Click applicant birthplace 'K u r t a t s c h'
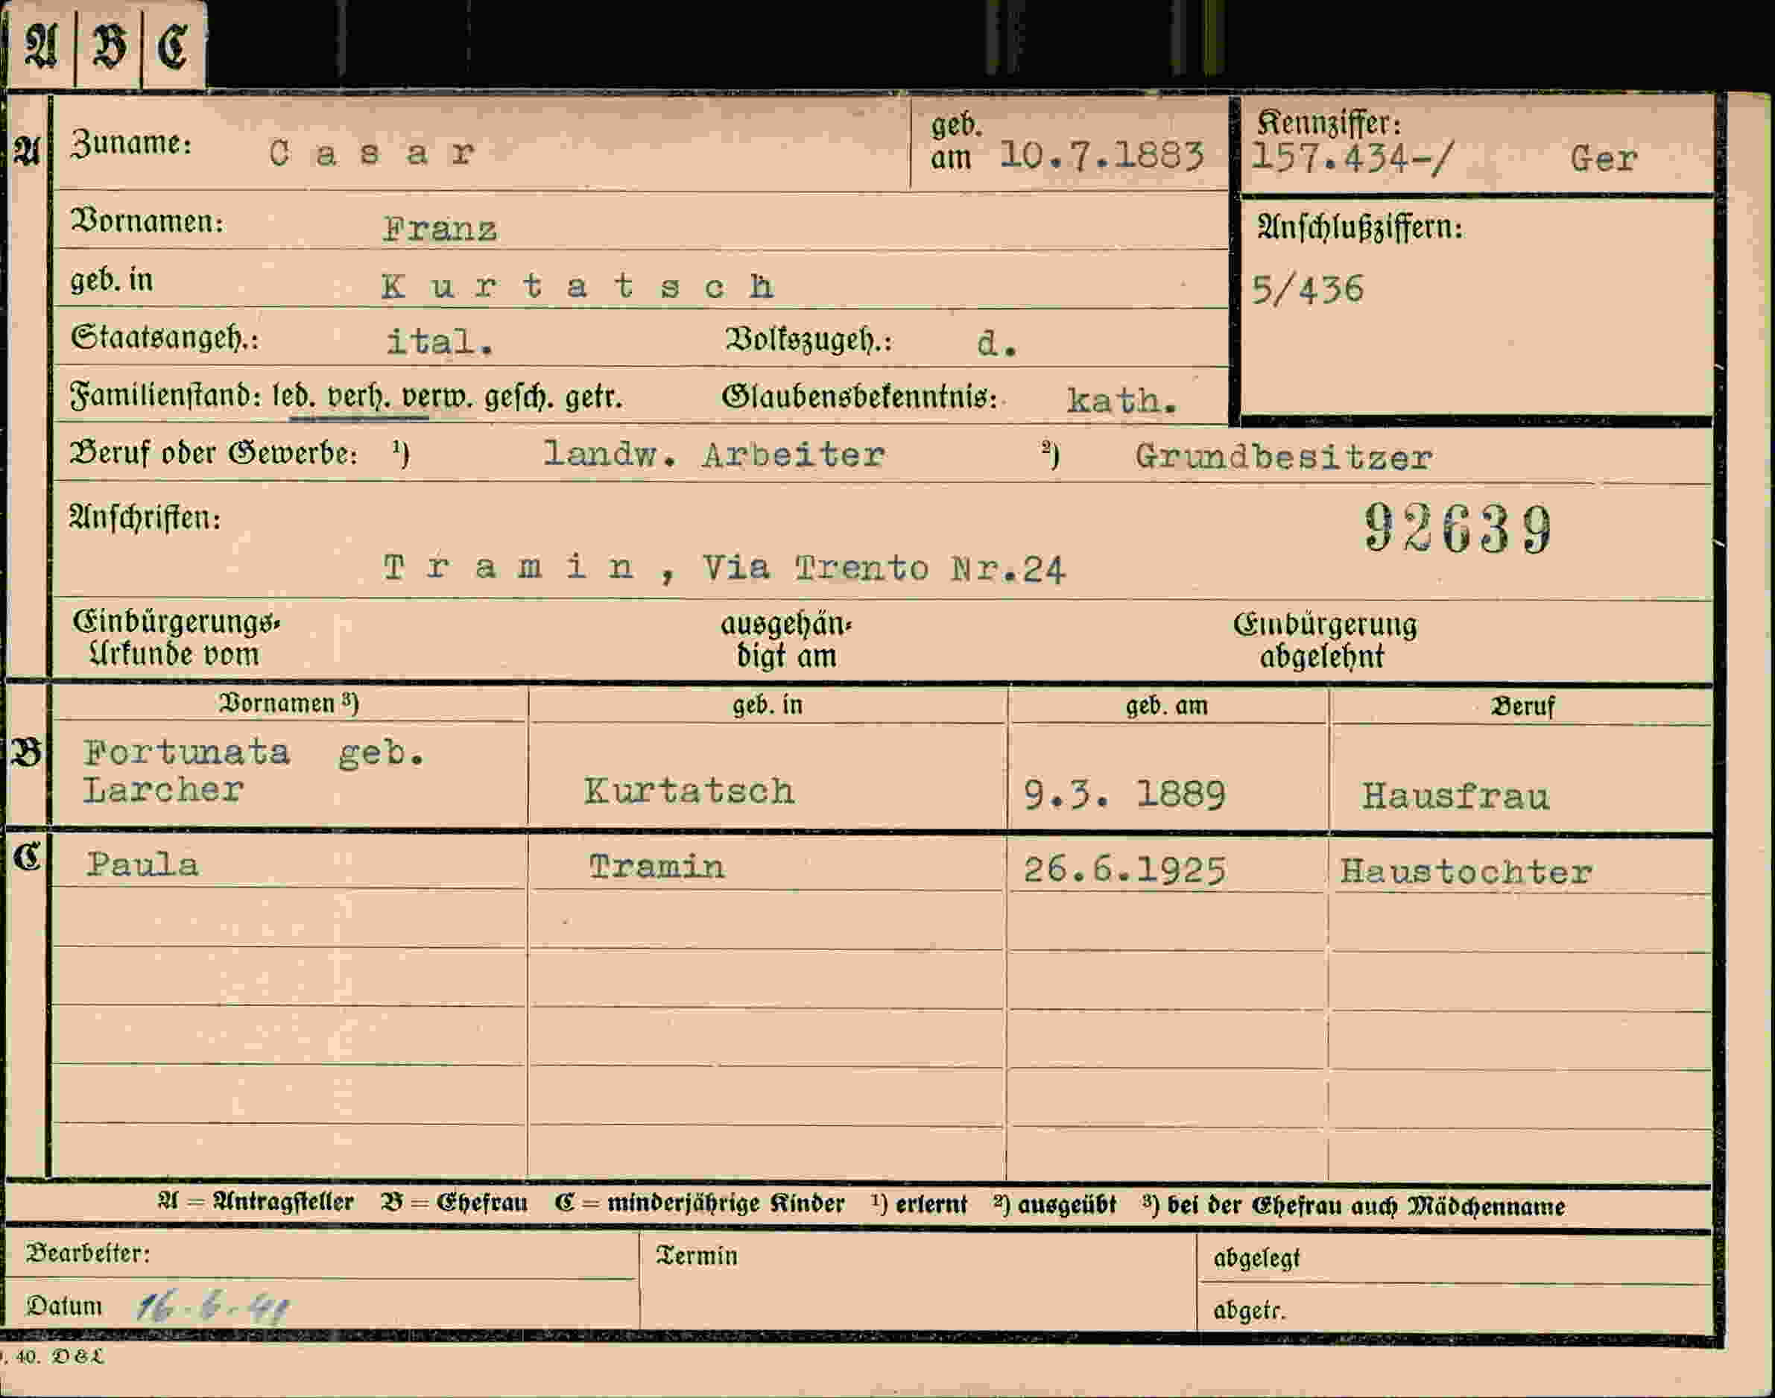The image size is (1775, 1398). click(x=578, y=285)
